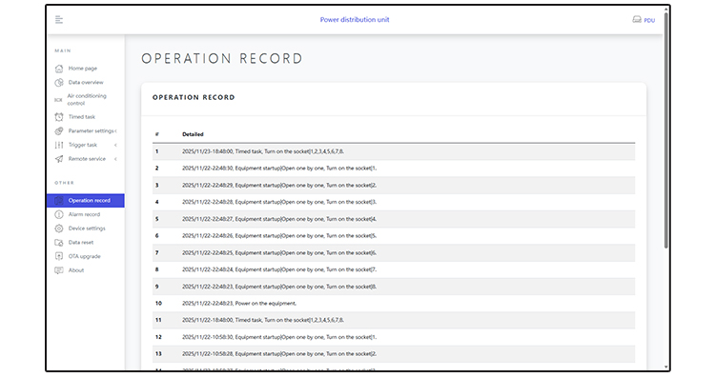Viewport: 715px width, 378px height.
Task: Select record 1 Timed task at 2025/11/23-18:48:00
Action: pos(394,151)
